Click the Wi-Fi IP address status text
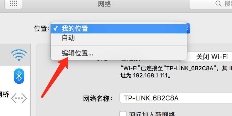Image resolution: width=232 pixels, height=116 pixels. tap(176, 72)
